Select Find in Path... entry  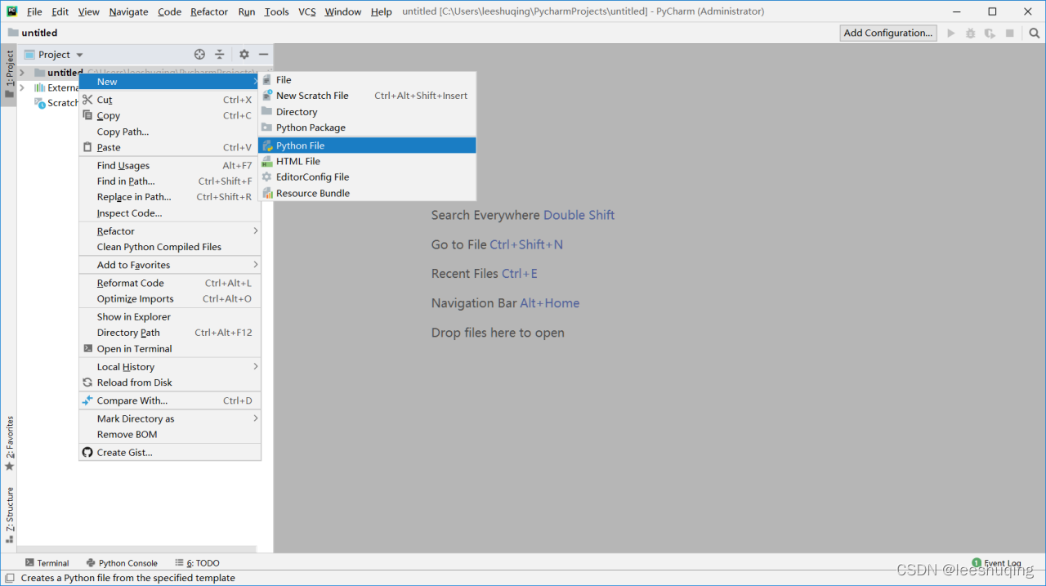coord(170,181)
